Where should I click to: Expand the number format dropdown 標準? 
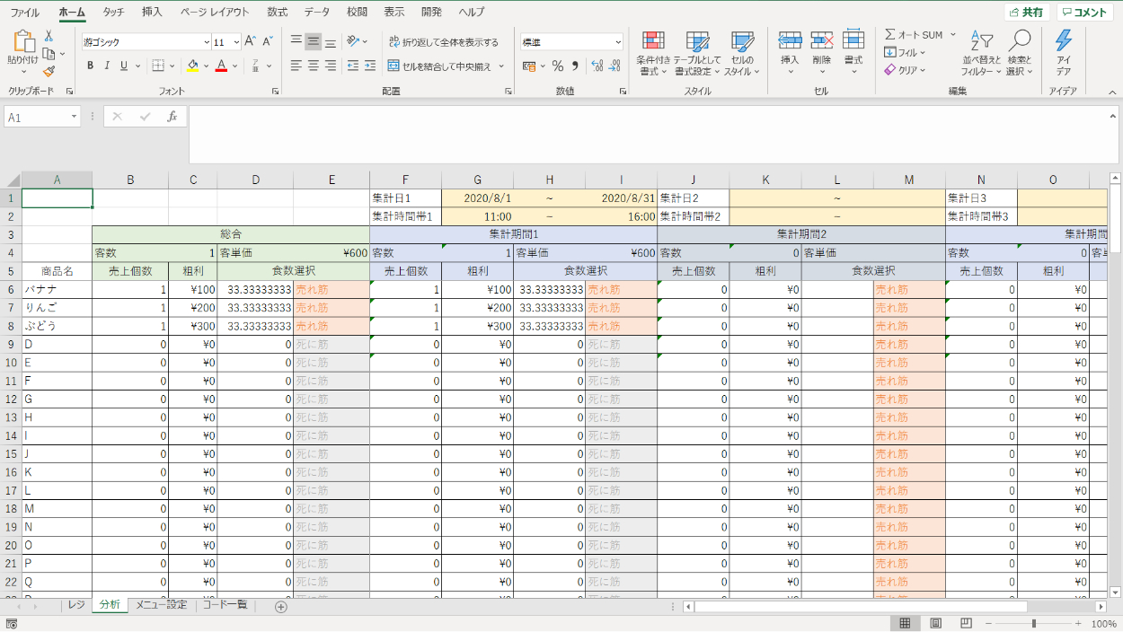click(x=618, y=41)
